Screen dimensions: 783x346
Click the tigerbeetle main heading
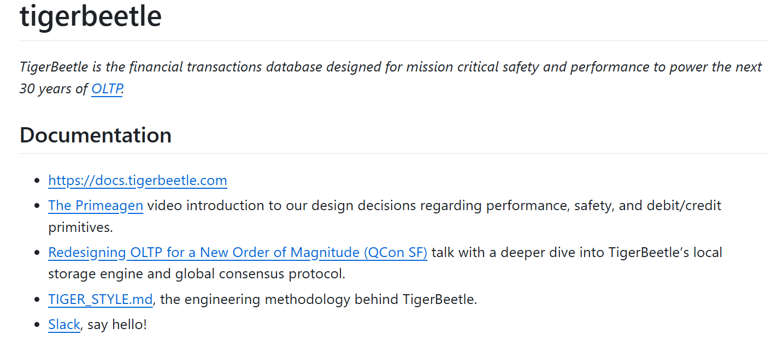tap(91, 16)
